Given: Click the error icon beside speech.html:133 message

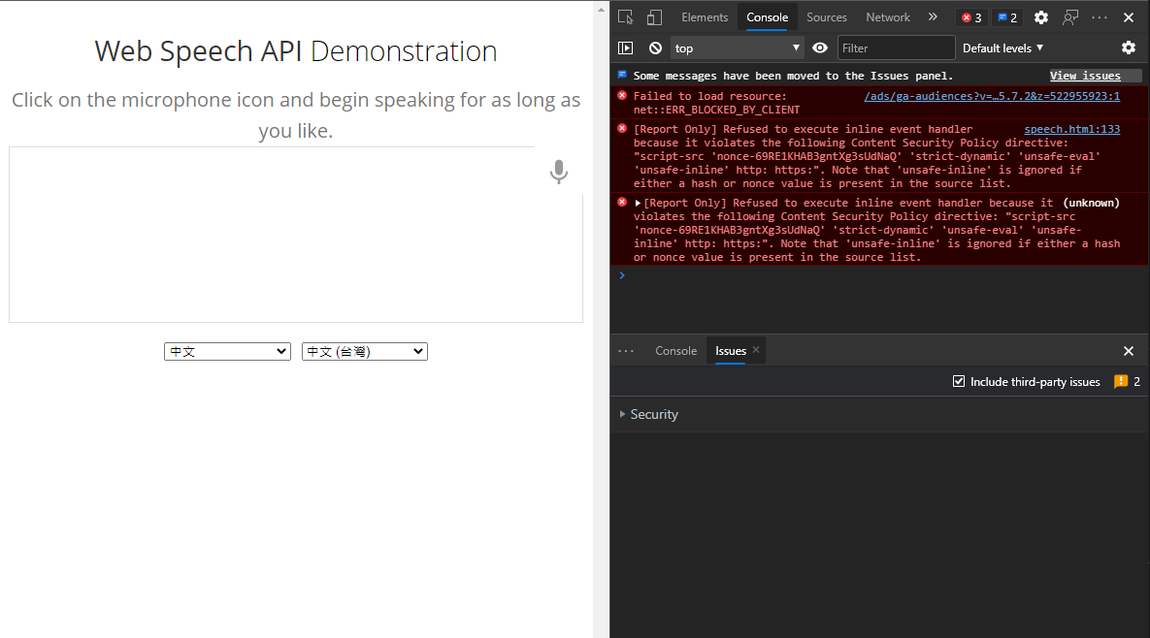Looking at the screenshot, I should tap(622, 128).
